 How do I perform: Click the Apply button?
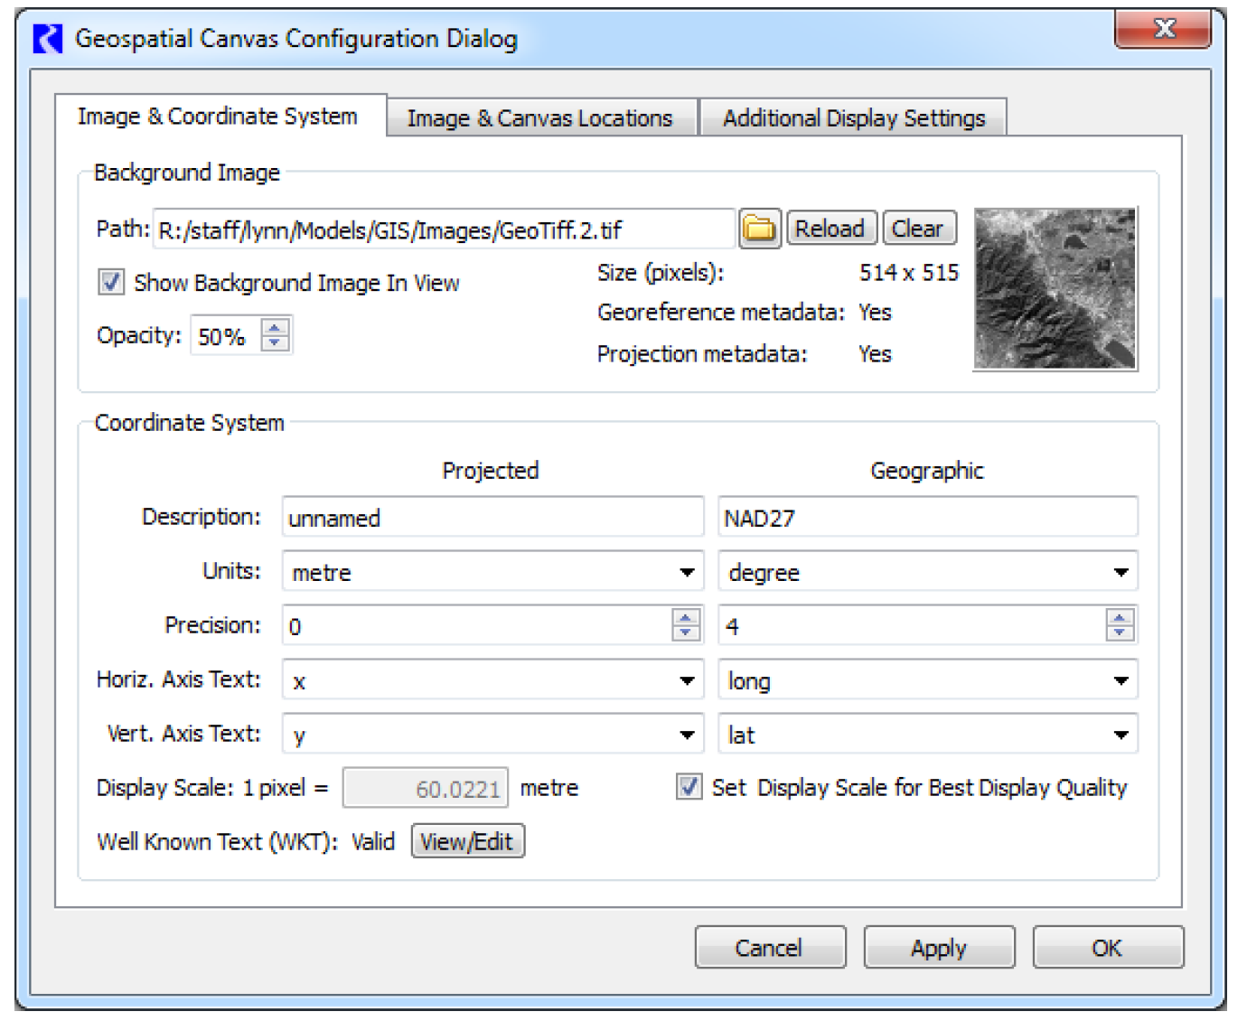point(938,948)
